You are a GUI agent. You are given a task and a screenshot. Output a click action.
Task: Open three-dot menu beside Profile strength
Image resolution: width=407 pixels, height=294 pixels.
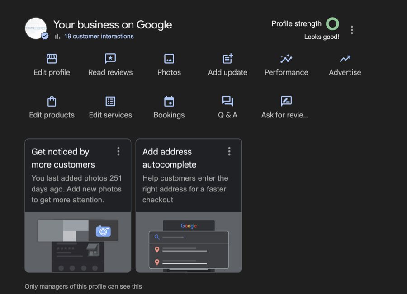click(x=352, y=30)
